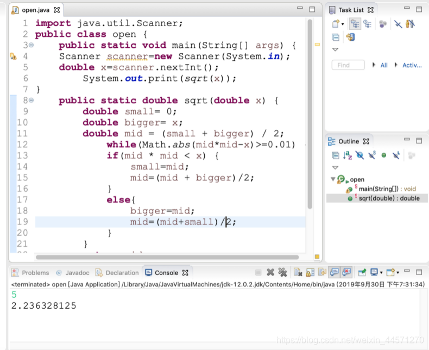Close the Outline view

[366, 142]
